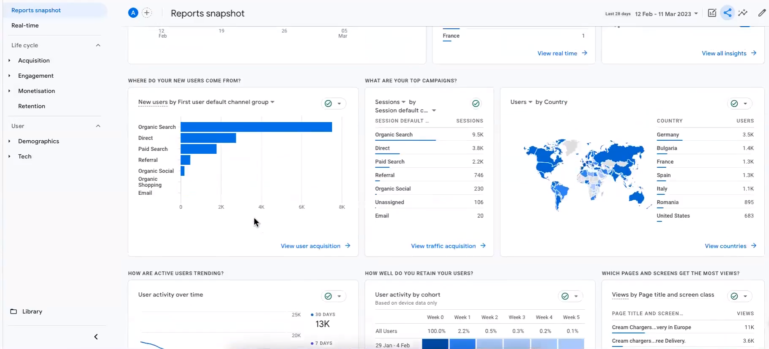Viewport: 769px width, 349px height.
Task: Click the check status on User activity by cohort card
Action: click(565, 296)
